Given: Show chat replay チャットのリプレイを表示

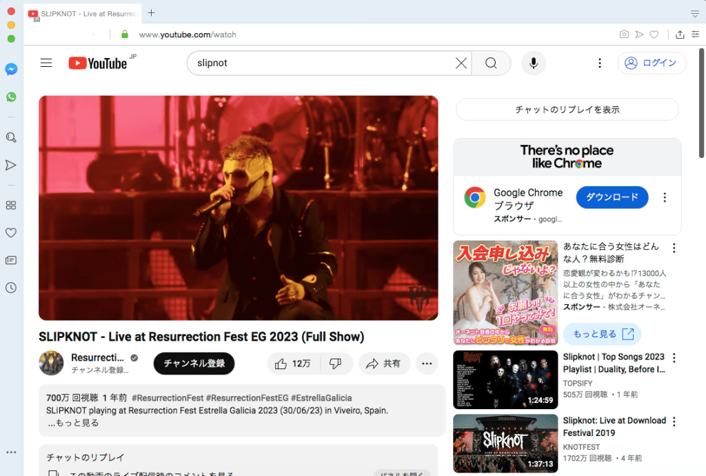Looking at the screenshot, I should tap(567, 110).
